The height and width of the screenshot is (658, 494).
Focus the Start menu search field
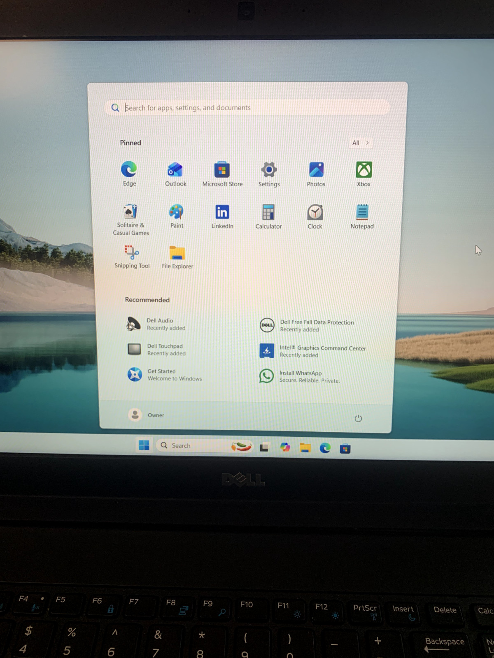(247, 108)
